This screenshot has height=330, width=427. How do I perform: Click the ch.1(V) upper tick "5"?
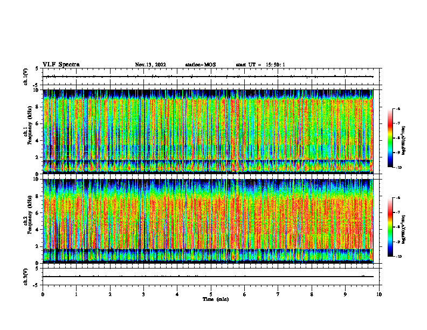(x=37, y=68)
